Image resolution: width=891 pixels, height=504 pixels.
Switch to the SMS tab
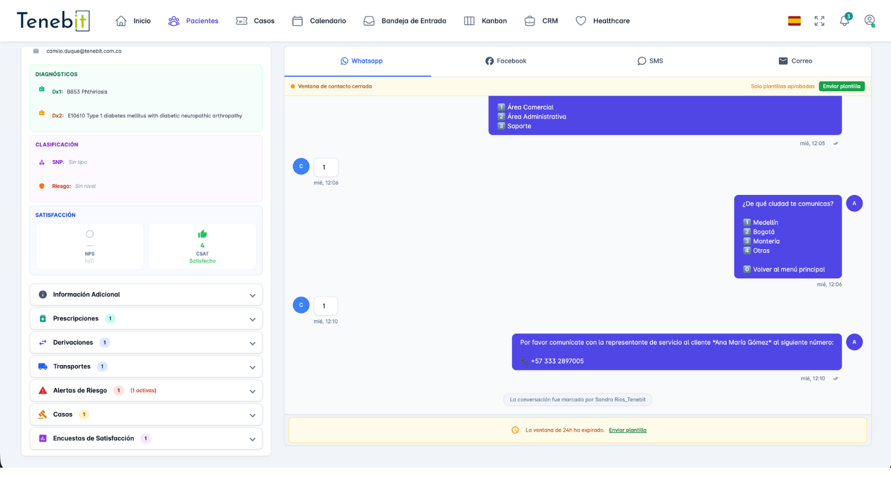(x=650, y=61)
